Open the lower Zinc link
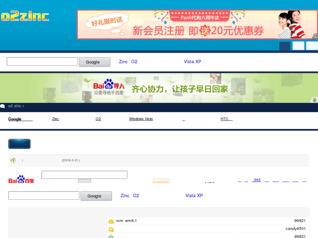The image size is (318, 238). tap(125, 196)
